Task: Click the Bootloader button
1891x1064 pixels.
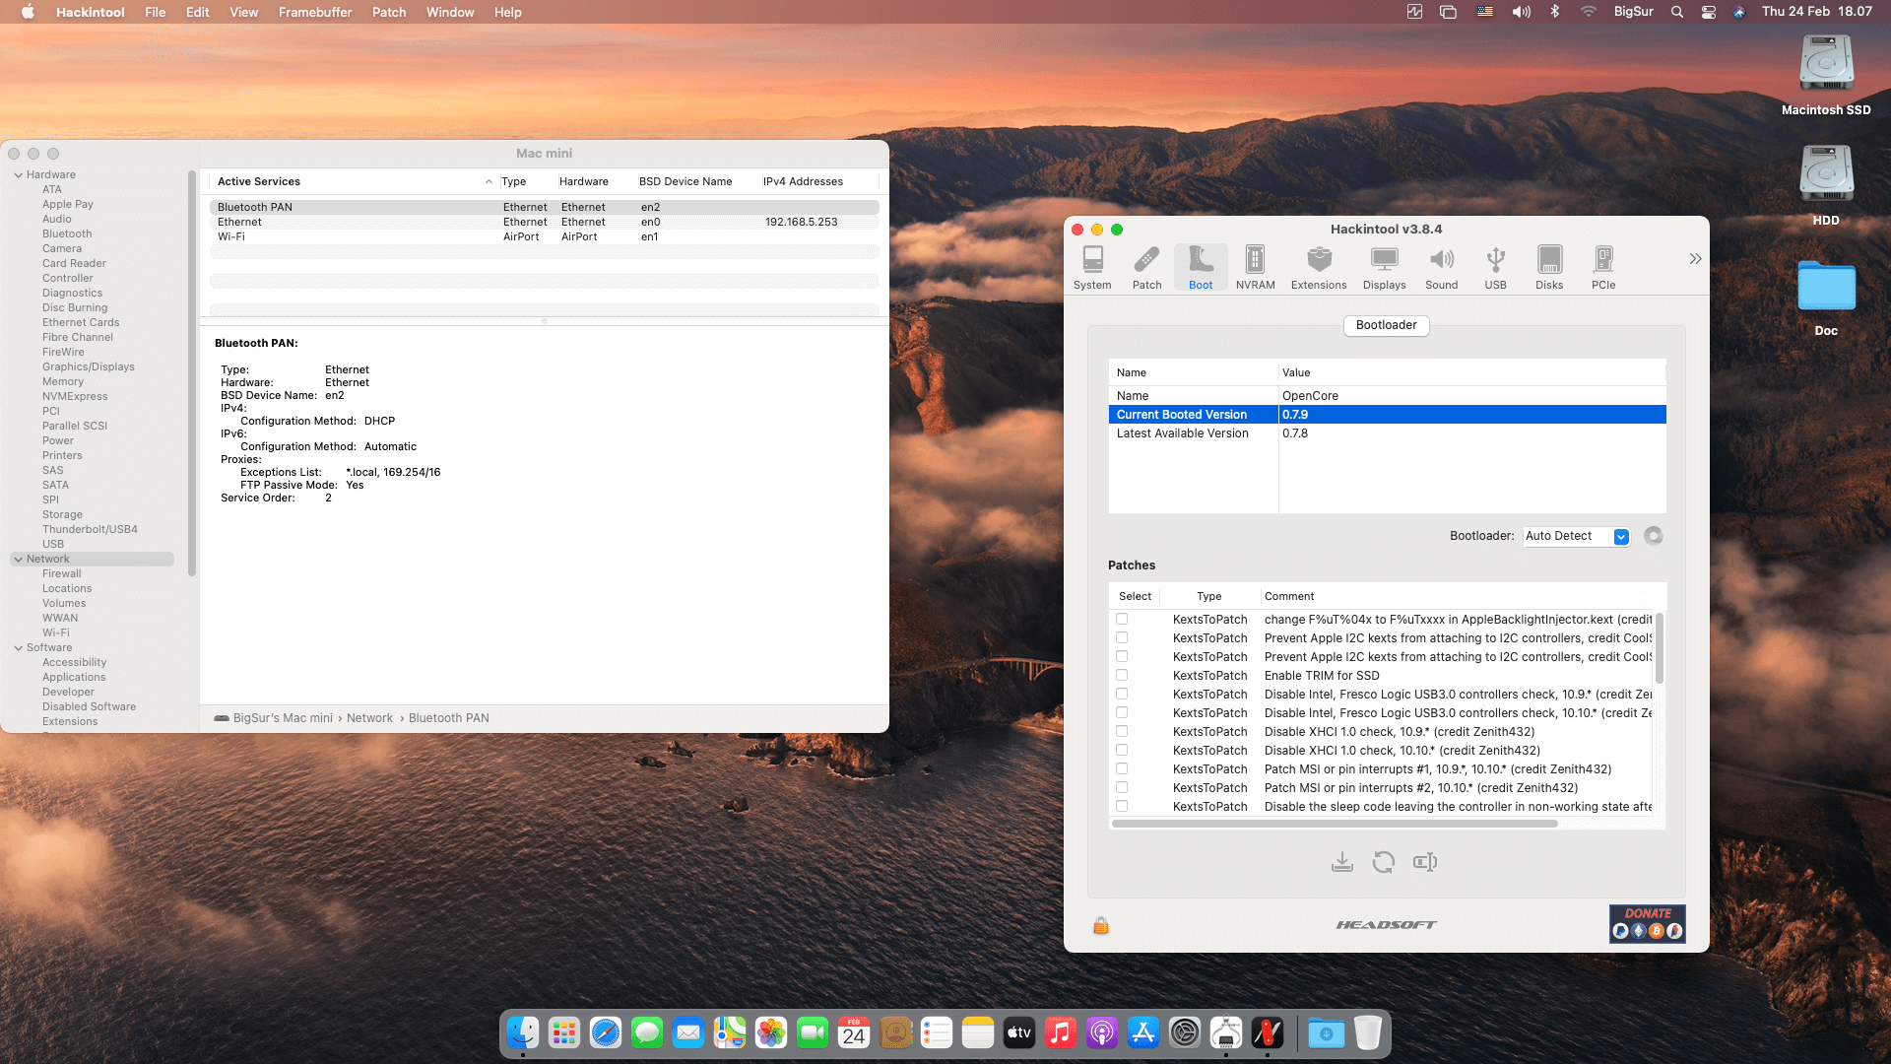Action: coord(1386,325)
